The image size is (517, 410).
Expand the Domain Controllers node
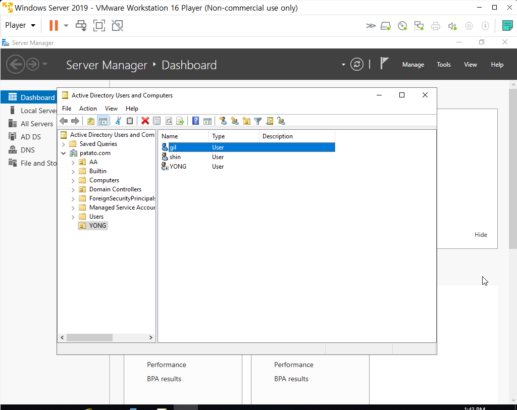(x=73, y=189)
